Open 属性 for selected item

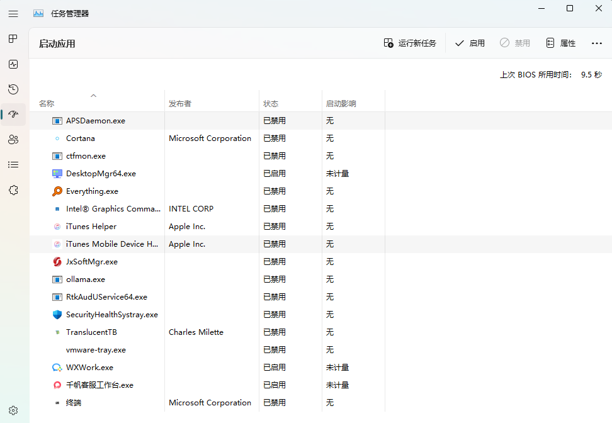pyautogui.click(x=560, y=43)
